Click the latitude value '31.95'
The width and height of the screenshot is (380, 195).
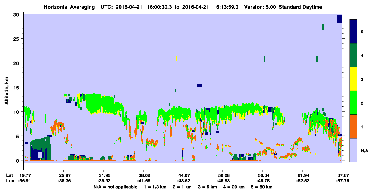point(103,175)
